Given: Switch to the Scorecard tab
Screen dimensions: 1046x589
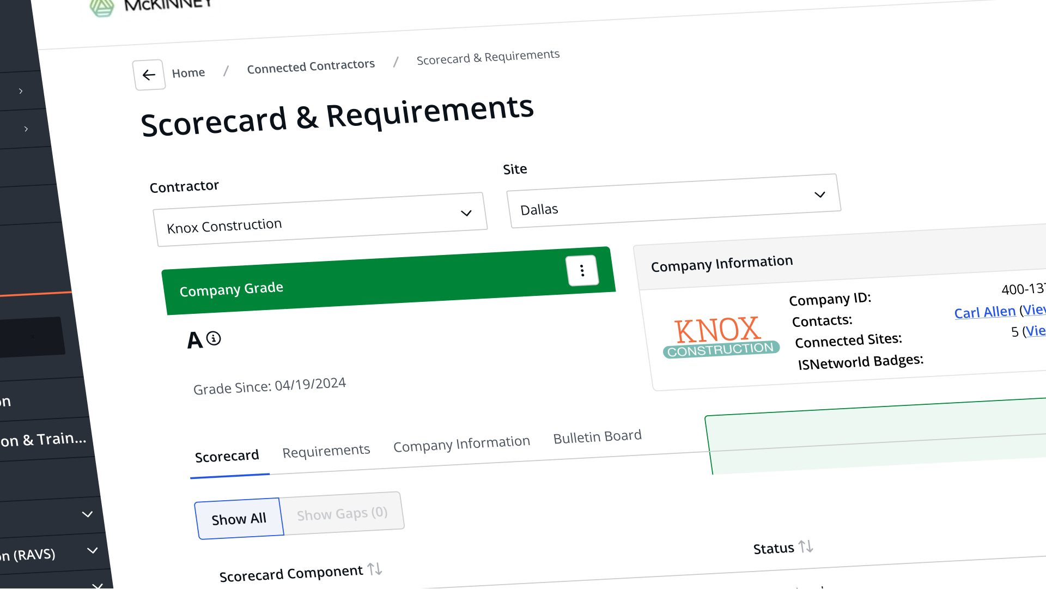Looking at the screenshot, I should pyautogui.click(x=227, y=456).
